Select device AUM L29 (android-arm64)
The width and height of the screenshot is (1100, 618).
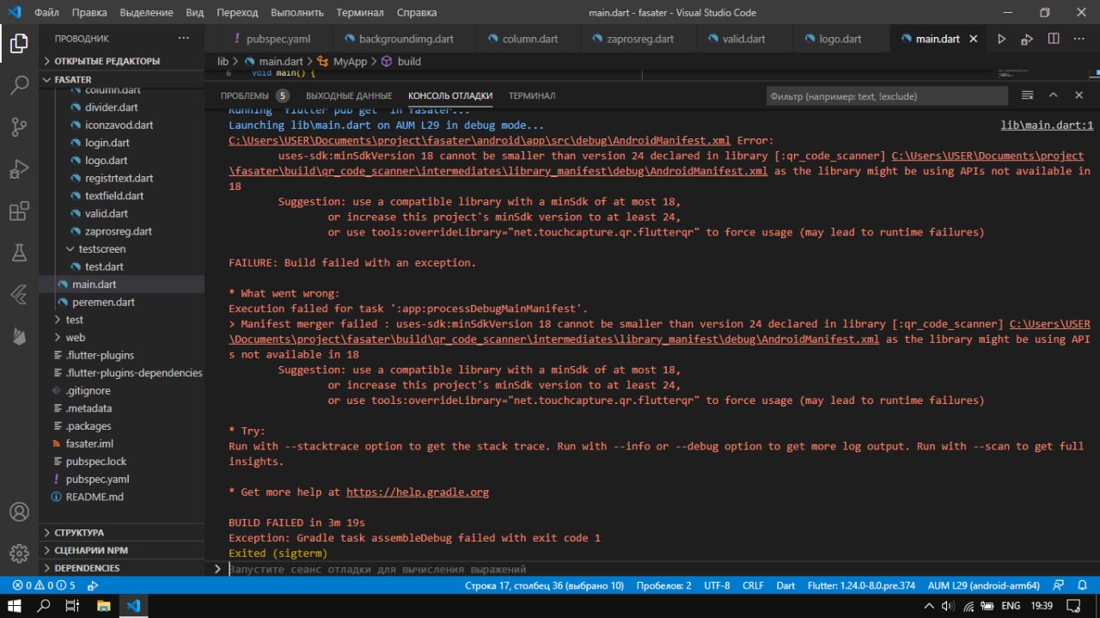983,585
